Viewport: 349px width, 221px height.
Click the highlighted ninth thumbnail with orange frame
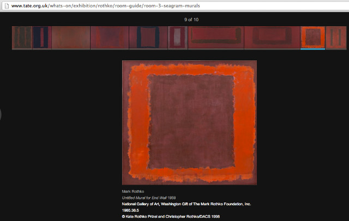312,38
